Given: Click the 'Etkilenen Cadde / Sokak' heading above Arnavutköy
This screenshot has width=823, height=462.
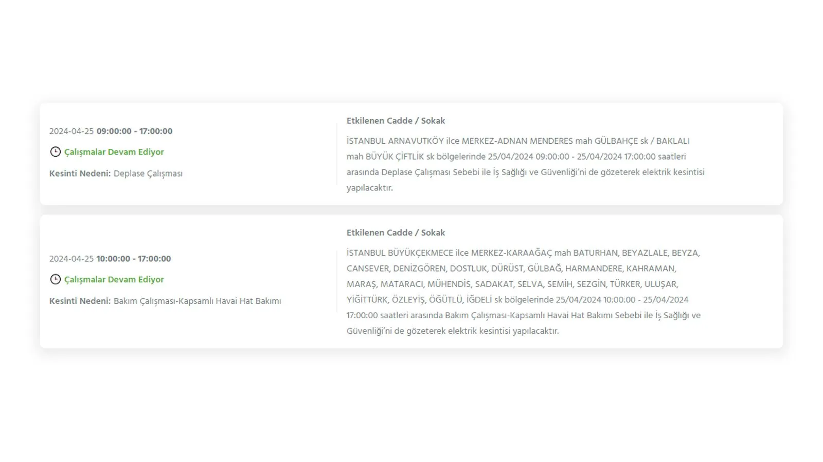Looking at the screenshot, I should (x=396, y=121).
